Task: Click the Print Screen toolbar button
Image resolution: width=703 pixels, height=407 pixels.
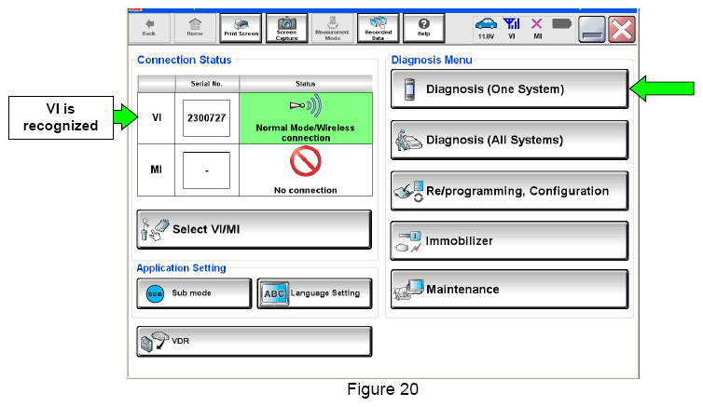Action: click(x=241, y=28)
